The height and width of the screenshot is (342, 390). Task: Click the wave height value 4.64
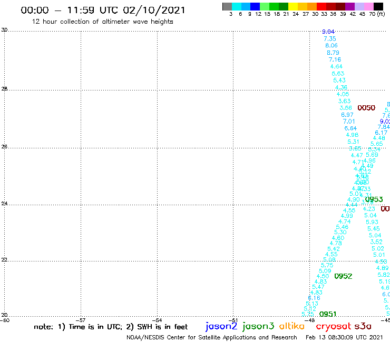click(x=336, y=67)
